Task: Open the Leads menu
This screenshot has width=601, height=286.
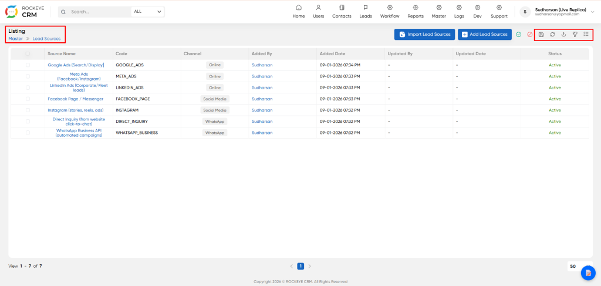Action: (365, 12)
